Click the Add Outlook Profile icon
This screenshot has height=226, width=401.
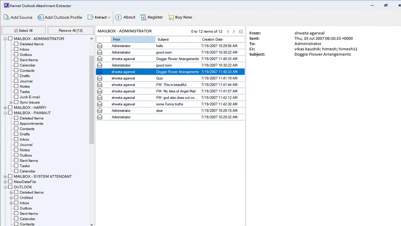41,17
